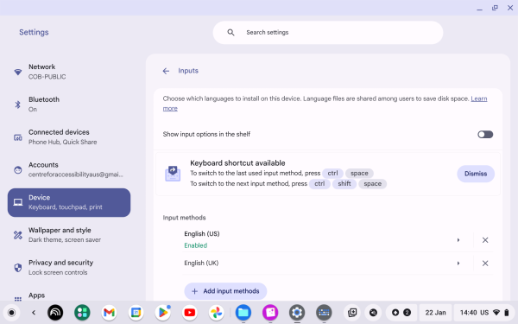Viewport: 518px width, 324px height.
Task: Open the screen capture tray icon
Action: (x=352, y=313)
